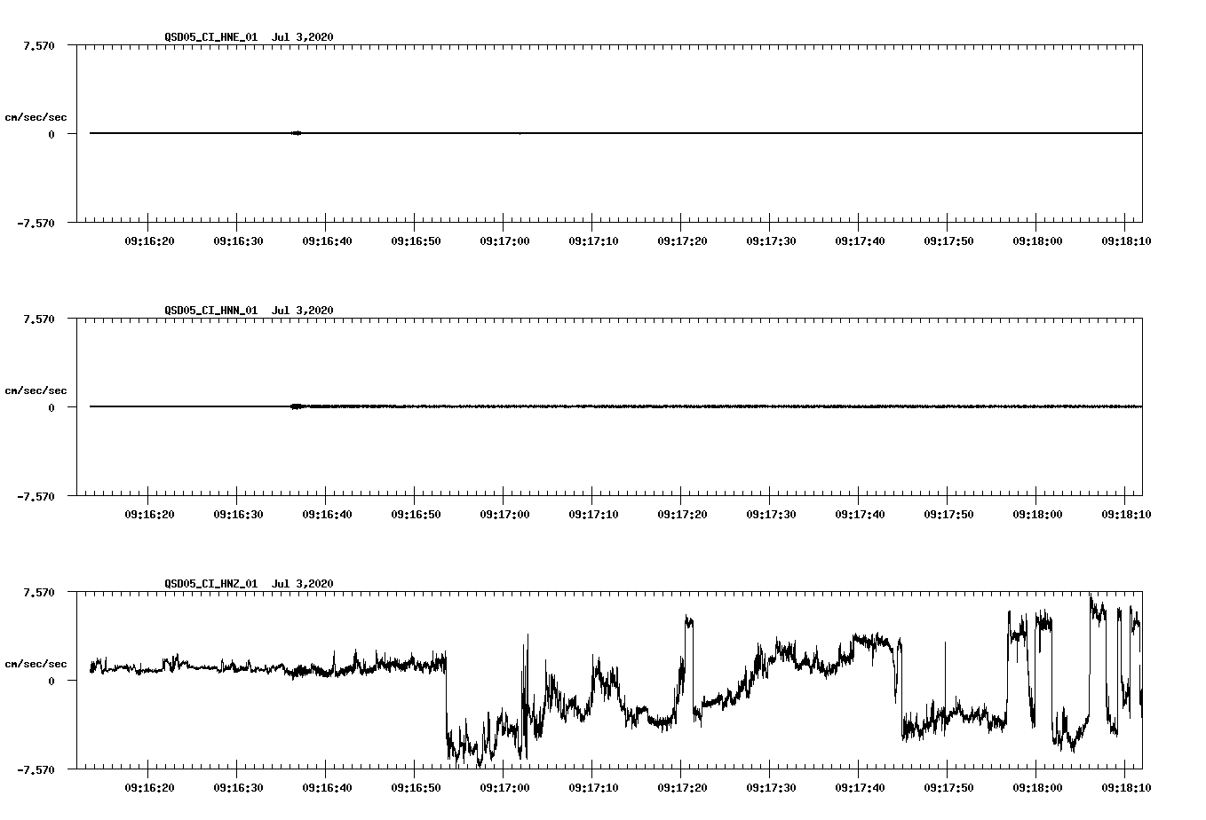This screenshot has width=1206, height=820.
Task: Click 09:17:00 time label under HNZ plot
Action: coord(504,787)
